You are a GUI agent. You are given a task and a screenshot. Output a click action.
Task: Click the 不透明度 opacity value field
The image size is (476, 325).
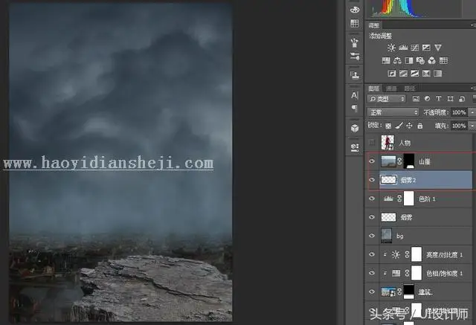point(459,112)
